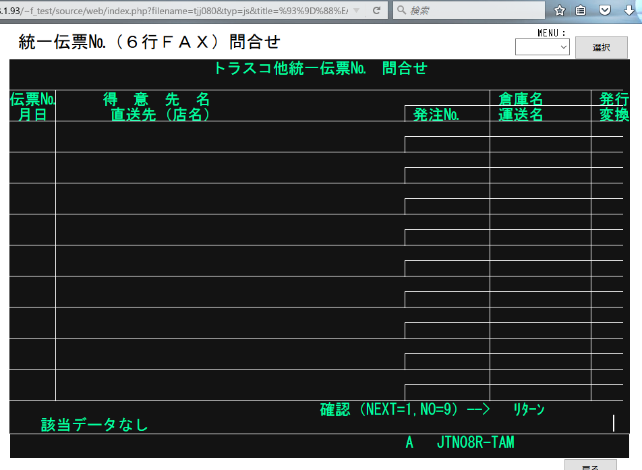Click the JTN08R-TAM program ID text
The height and width of the screenshot is (470, 642).
click(475, 442)
